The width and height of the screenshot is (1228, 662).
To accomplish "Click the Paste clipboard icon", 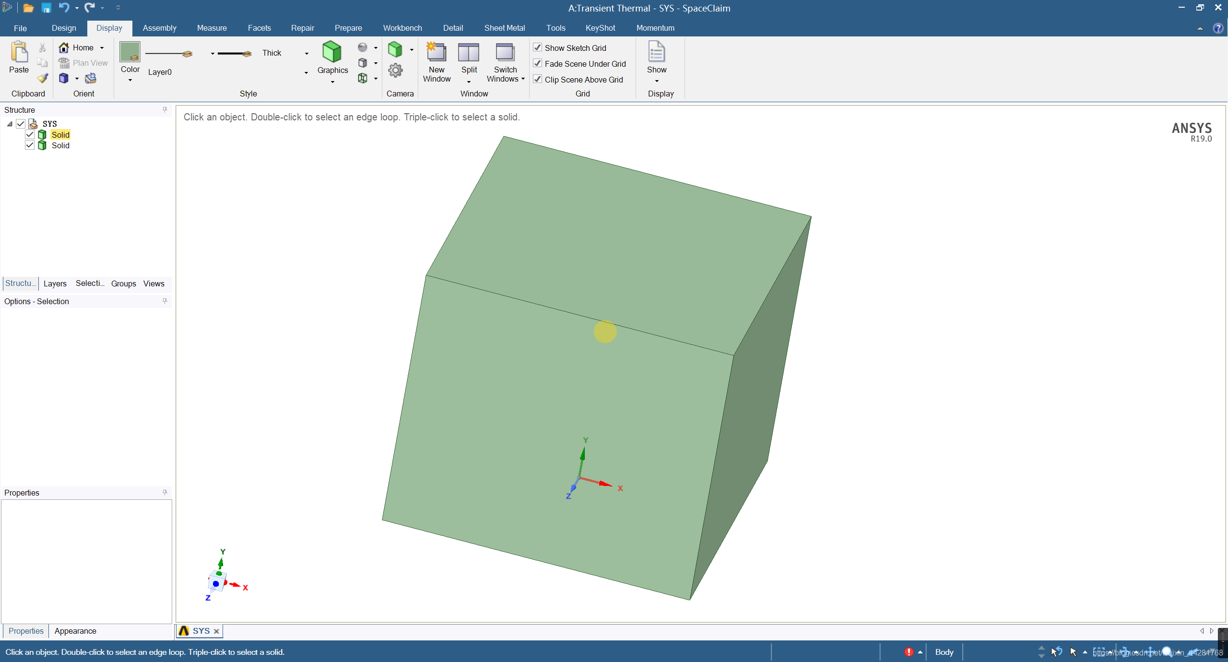I will point(19,52).
